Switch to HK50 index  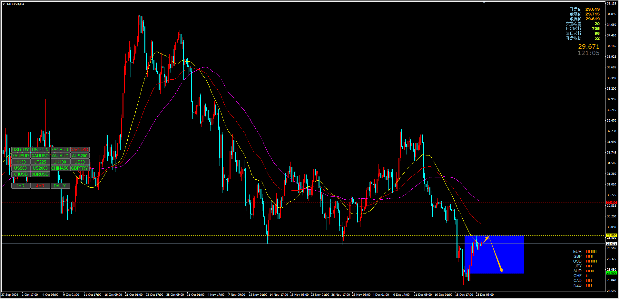[21, 162]
